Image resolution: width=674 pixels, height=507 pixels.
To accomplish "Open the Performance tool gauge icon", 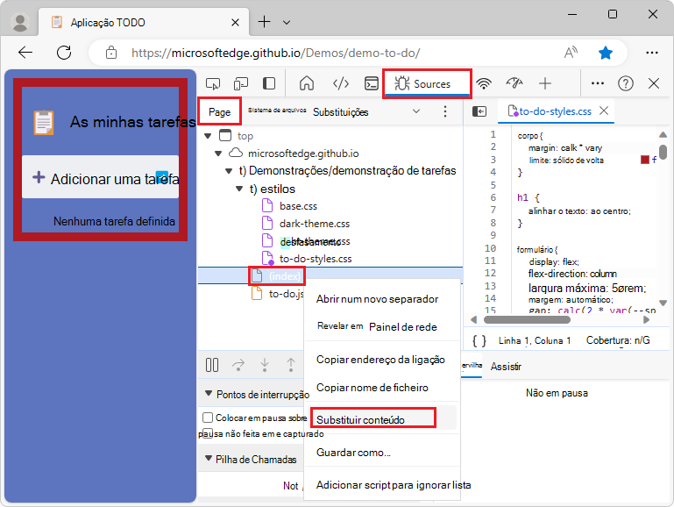I will click(514, 83).
